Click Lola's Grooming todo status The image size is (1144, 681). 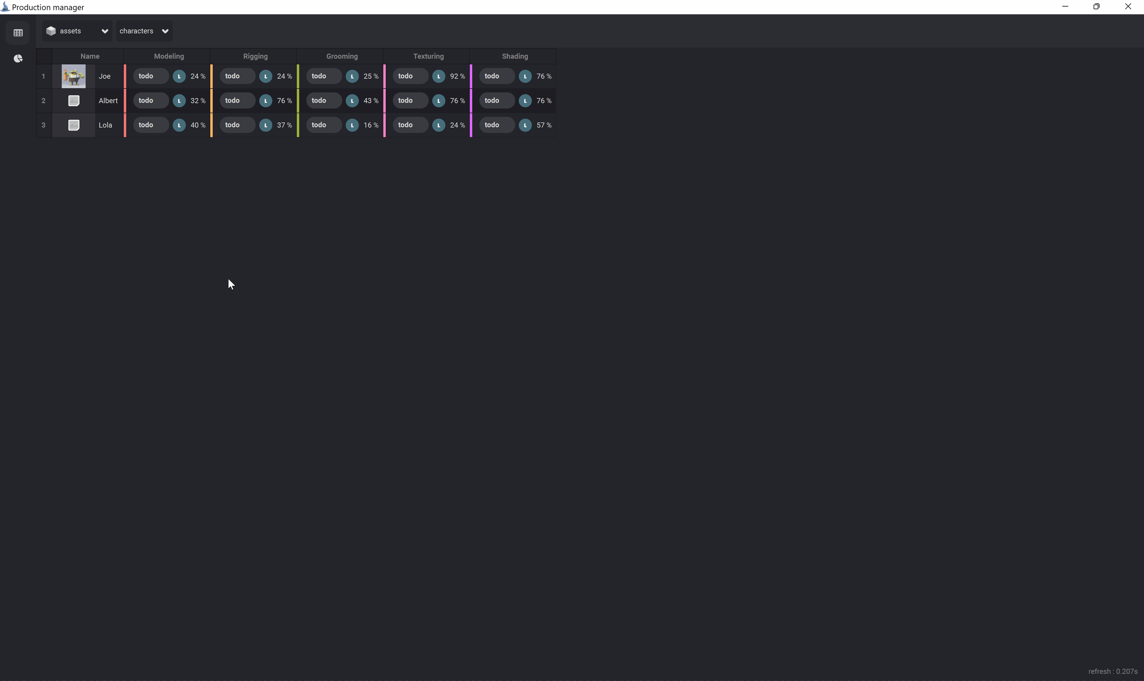click(x=324, y=125)
